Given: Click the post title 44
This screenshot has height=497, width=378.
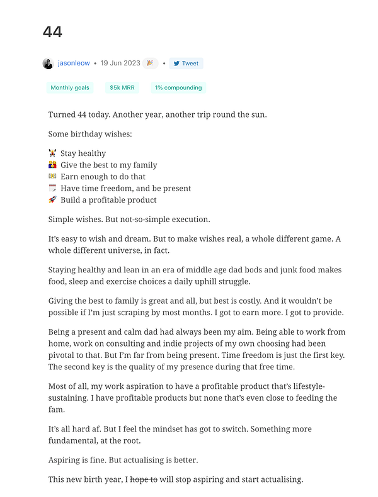Looking at the screenshot, I should pyautogui.click(x=52, y=32).
